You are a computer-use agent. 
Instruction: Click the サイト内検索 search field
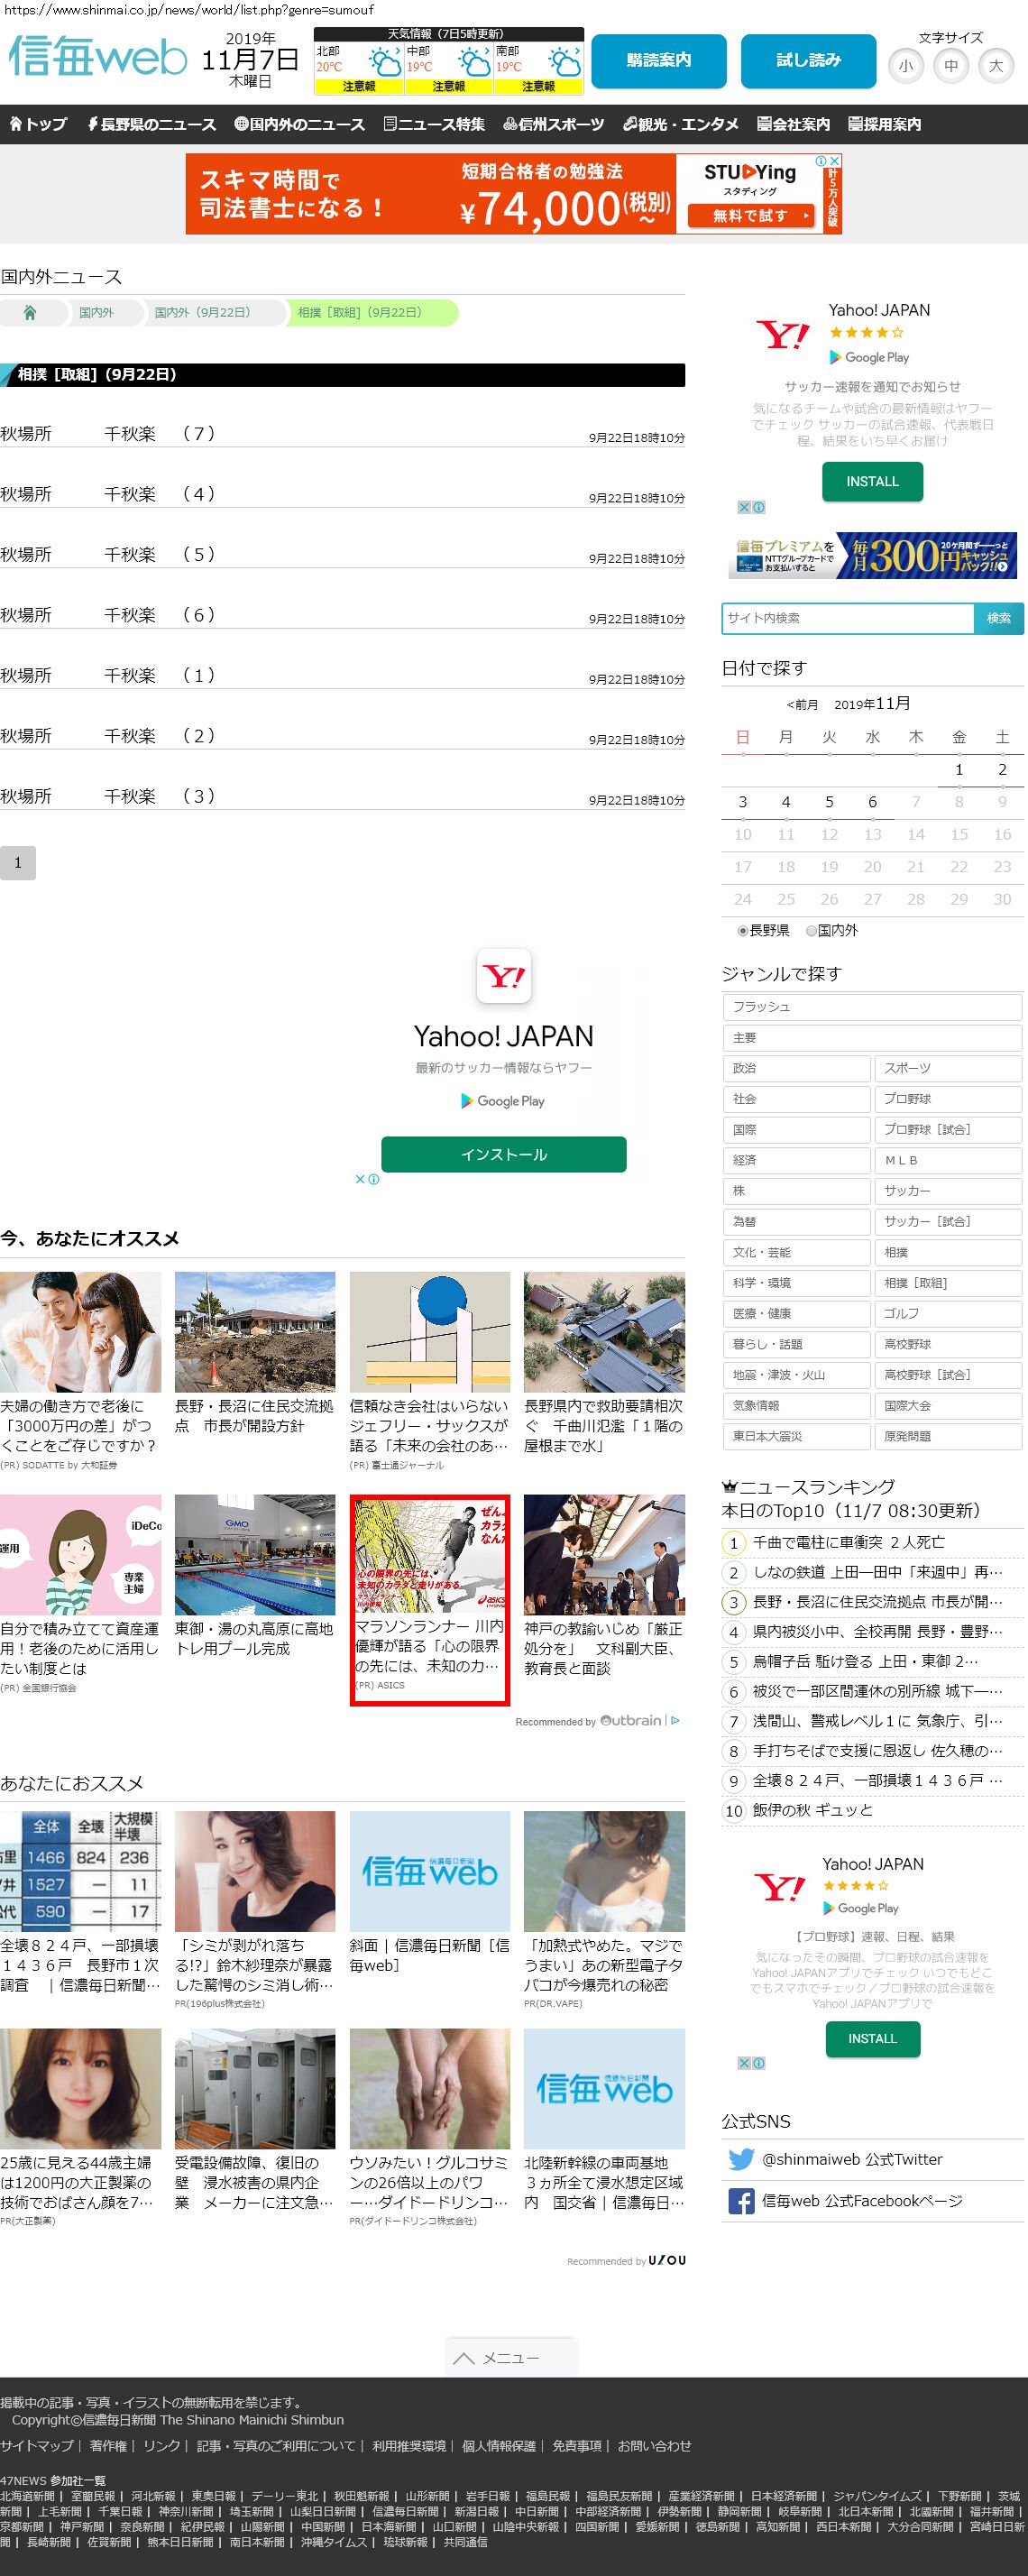pos(847,618)
